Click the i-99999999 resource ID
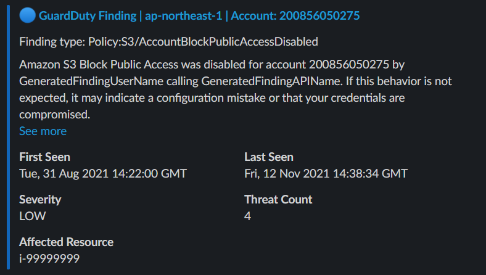486x275 pixels. pos(49,258)
